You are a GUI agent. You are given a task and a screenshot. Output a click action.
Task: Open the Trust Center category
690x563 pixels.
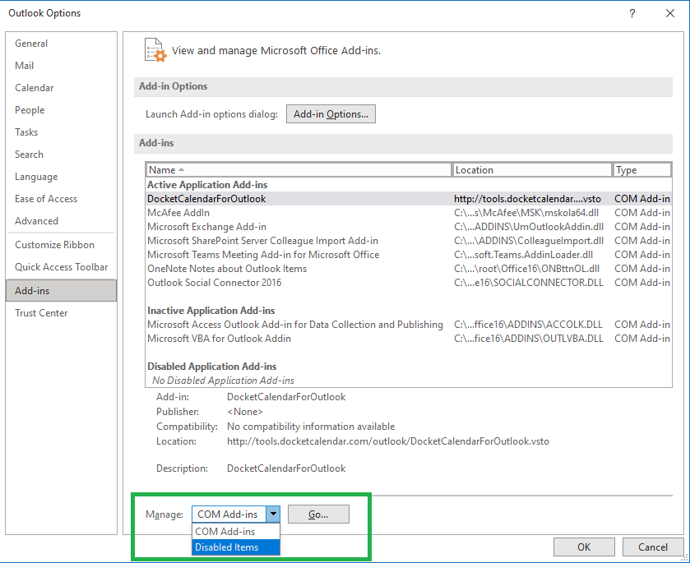[61, 313]
